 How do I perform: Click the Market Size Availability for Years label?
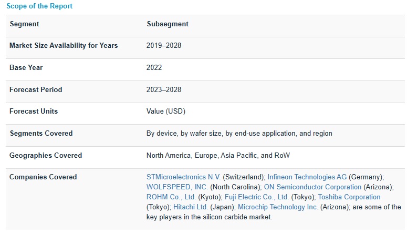click(x=64, y=46)
